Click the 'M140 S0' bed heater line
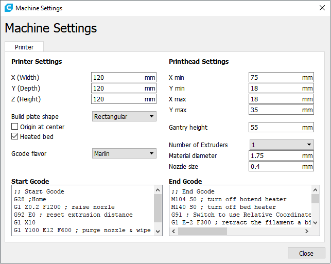Screen dimensions: 331x264 [223, 207]
